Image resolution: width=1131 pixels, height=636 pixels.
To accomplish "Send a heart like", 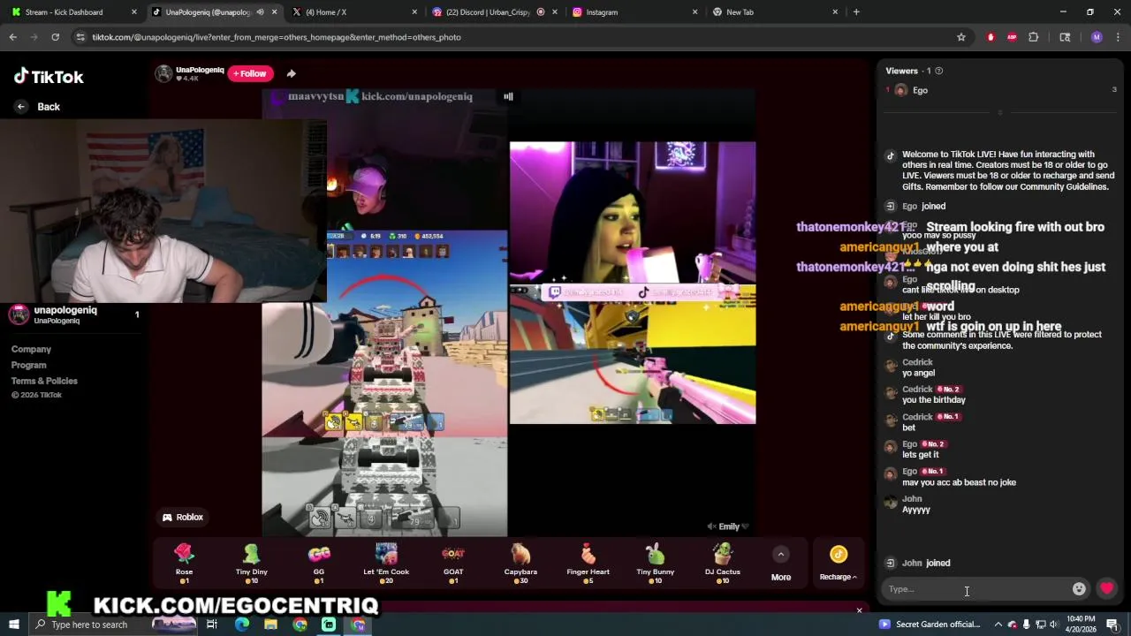I will pos(1107,589).
